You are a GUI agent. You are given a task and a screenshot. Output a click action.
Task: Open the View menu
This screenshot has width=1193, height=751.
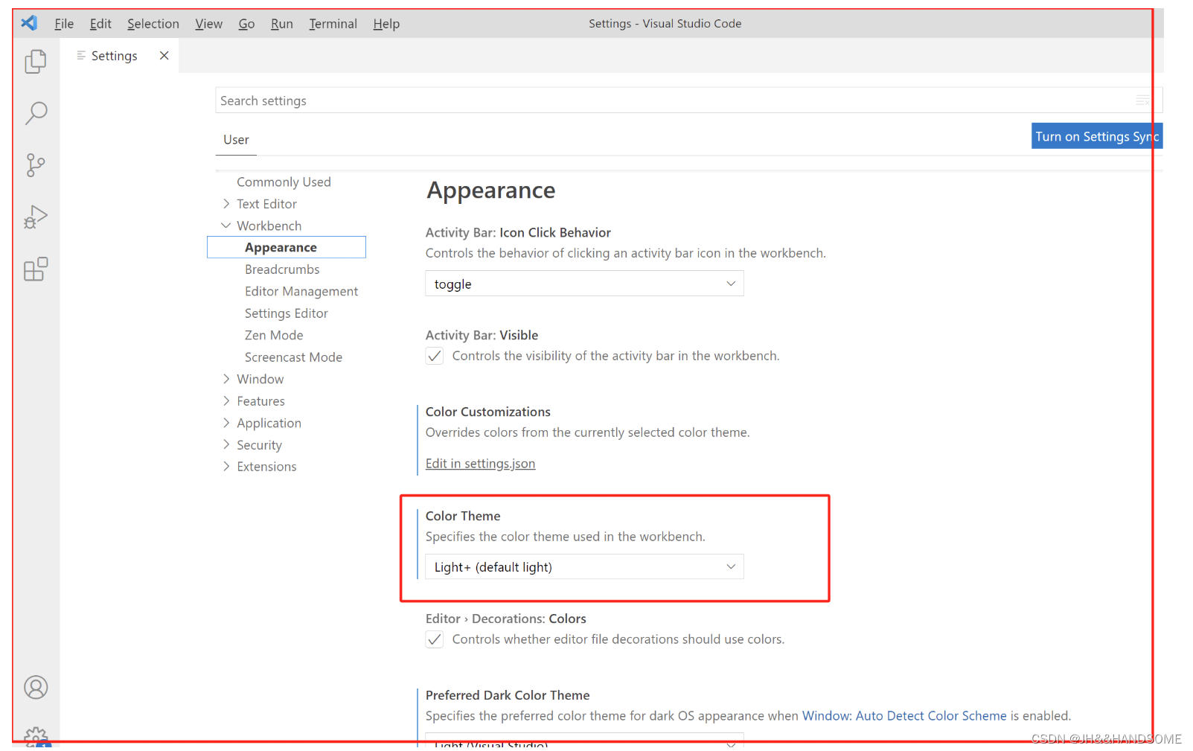(x=208, y=24)
